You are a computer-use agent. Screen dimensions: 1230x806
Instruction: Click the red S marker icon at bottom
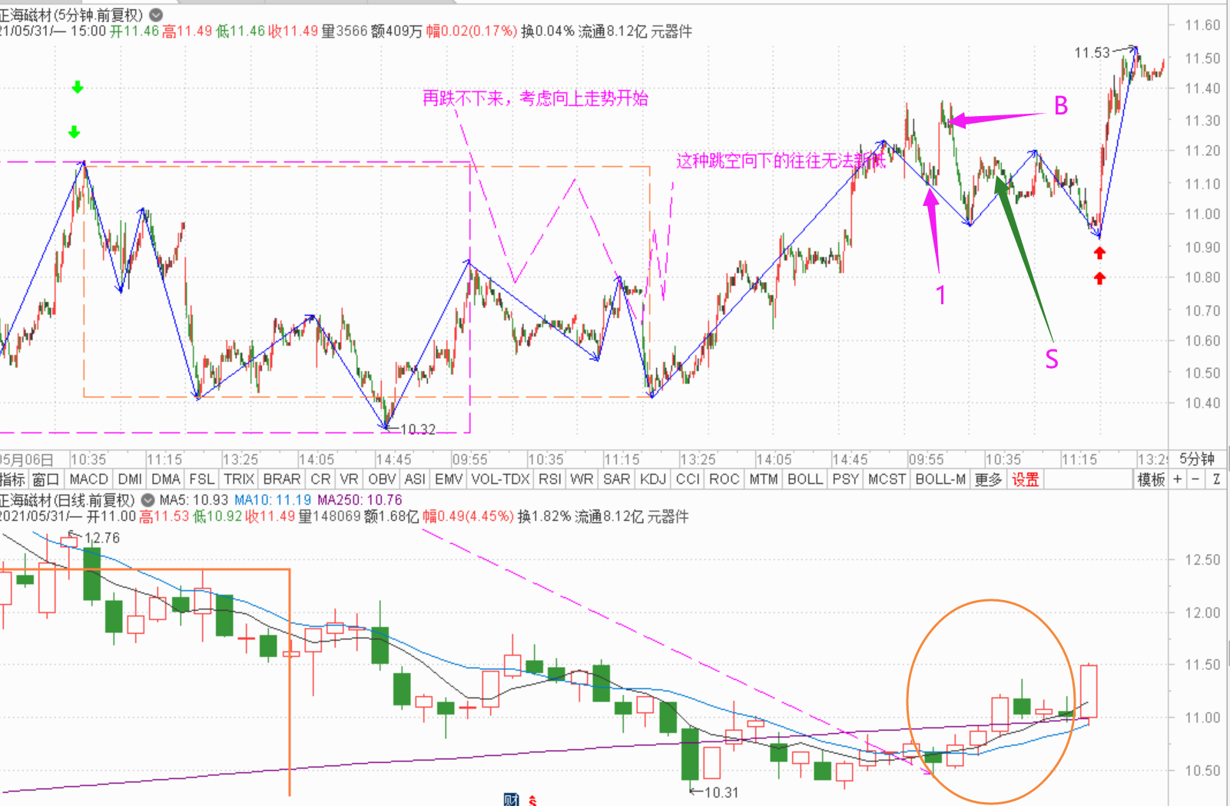click(x=532, y=801)
